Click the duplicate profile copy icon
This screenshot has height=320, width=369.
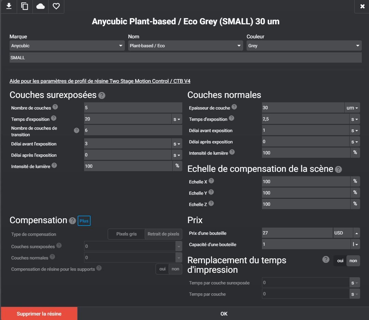click(x=25, y=6)
